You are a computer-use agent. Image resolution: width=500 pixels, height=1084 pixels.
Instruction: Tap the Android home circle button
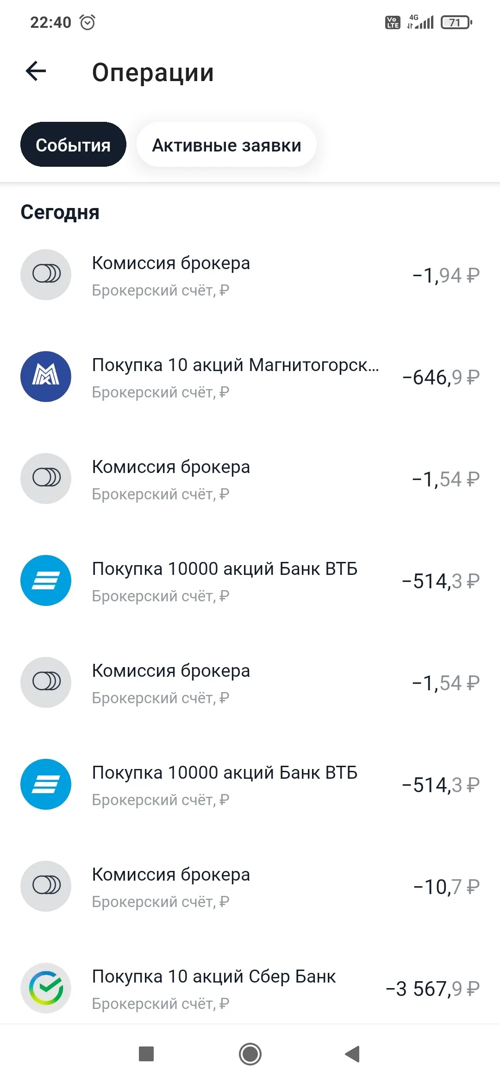tap(250, 1054)
